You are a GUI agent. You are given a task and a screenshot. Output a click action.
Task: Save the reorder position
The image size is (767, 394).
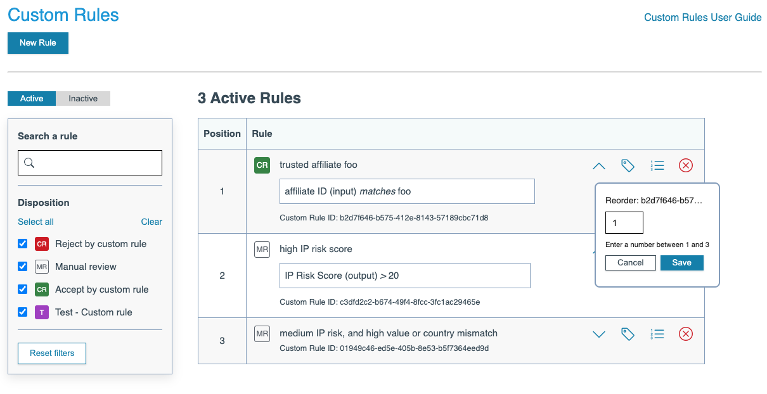[x=681, y=263]
